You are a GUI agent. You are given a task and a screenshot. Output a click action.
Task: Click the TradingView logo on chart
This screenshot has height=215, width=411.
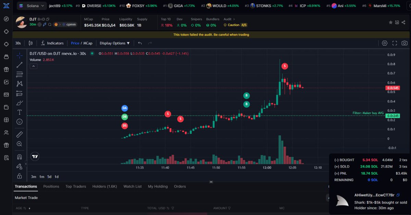pyautogui.click(x=35, y=156)
